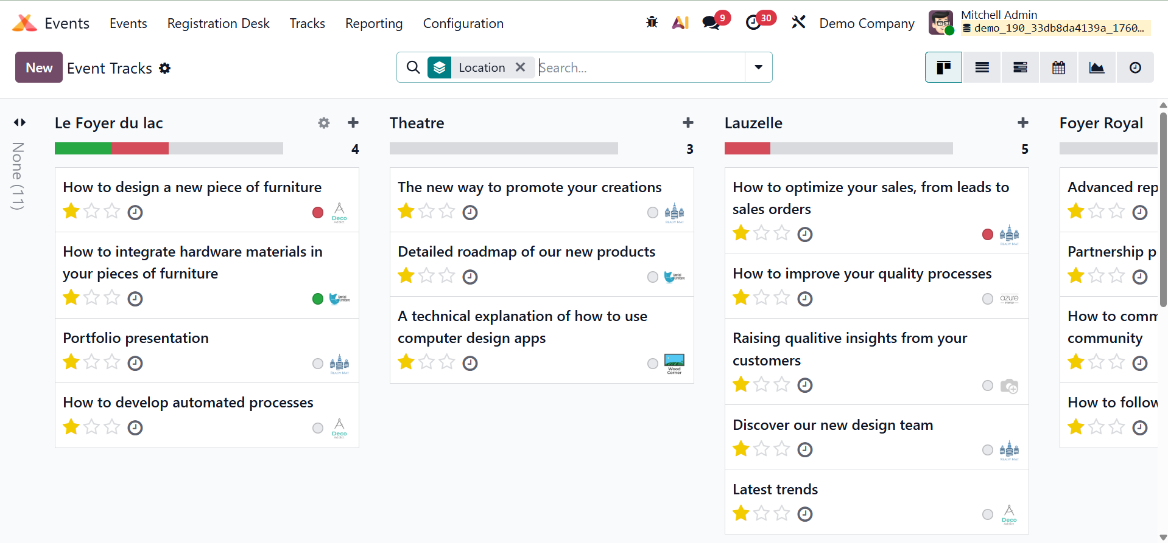This screenshot has width=1168, height=543.
Task: Open the messages conversation icon
Action: (x=710, y=23)
